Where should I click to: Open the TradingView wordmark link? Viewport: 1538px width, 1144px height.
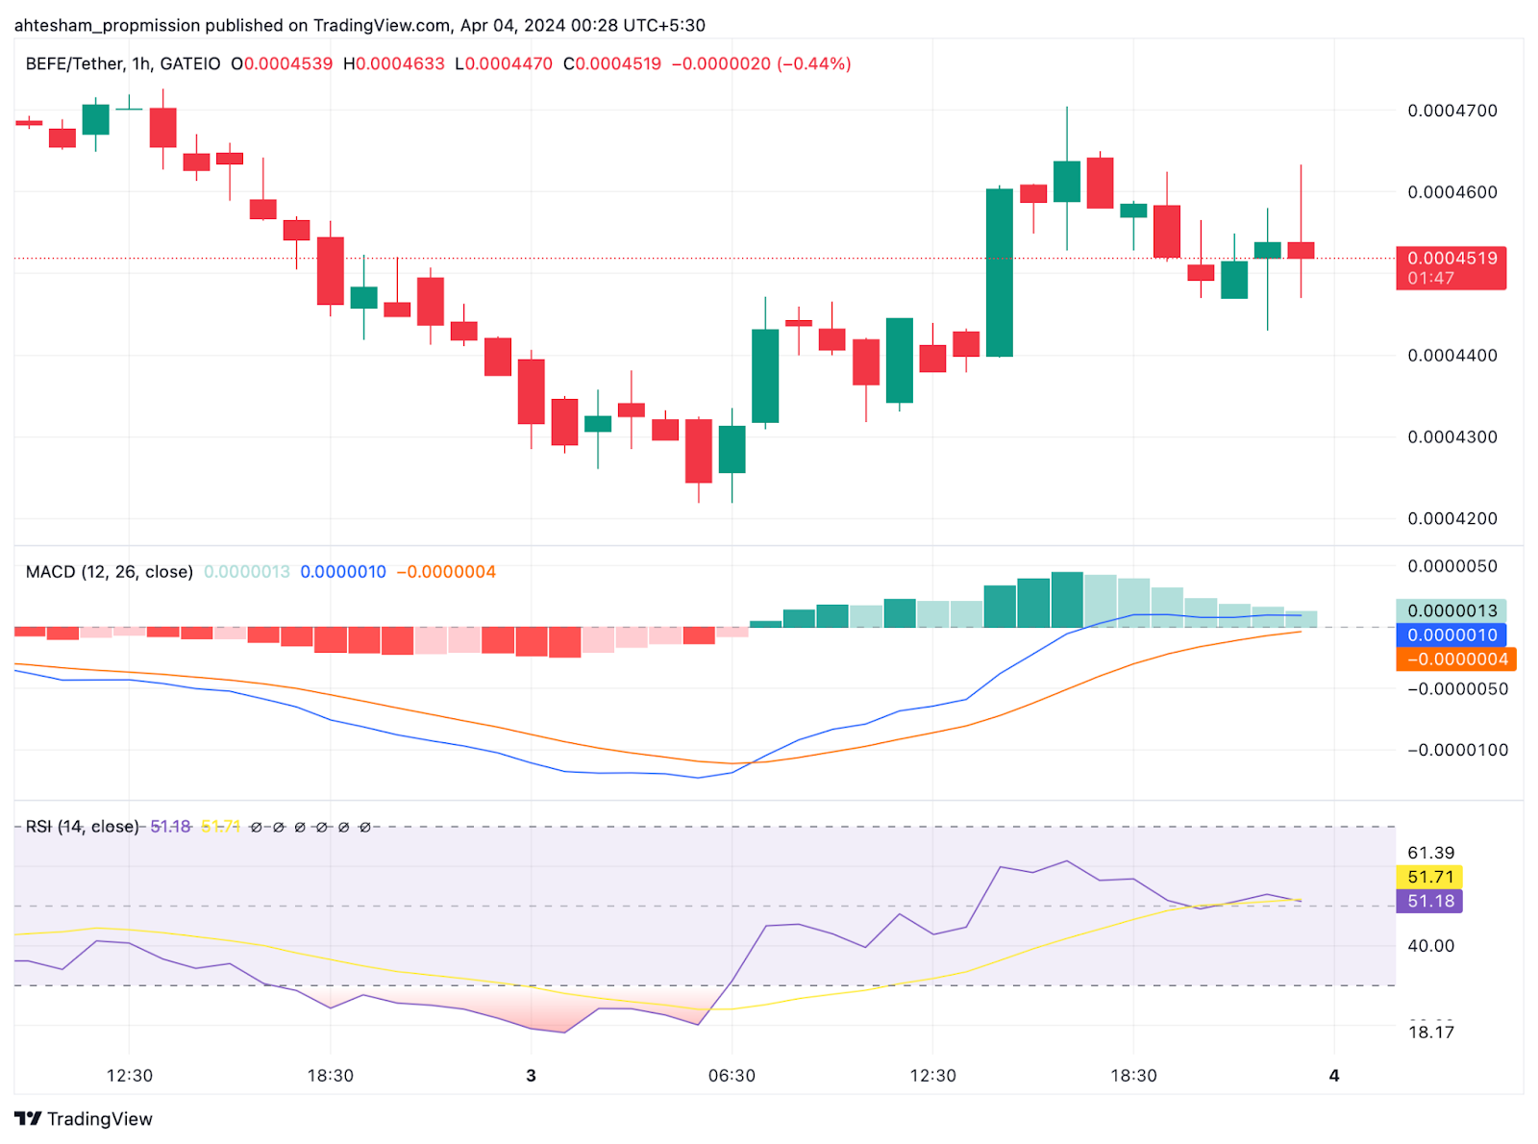100,1118
